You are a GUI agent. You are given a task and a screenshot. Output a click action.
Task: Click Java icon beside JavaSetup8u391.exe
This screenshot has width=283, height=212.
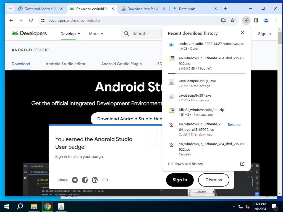click(171, 96)
